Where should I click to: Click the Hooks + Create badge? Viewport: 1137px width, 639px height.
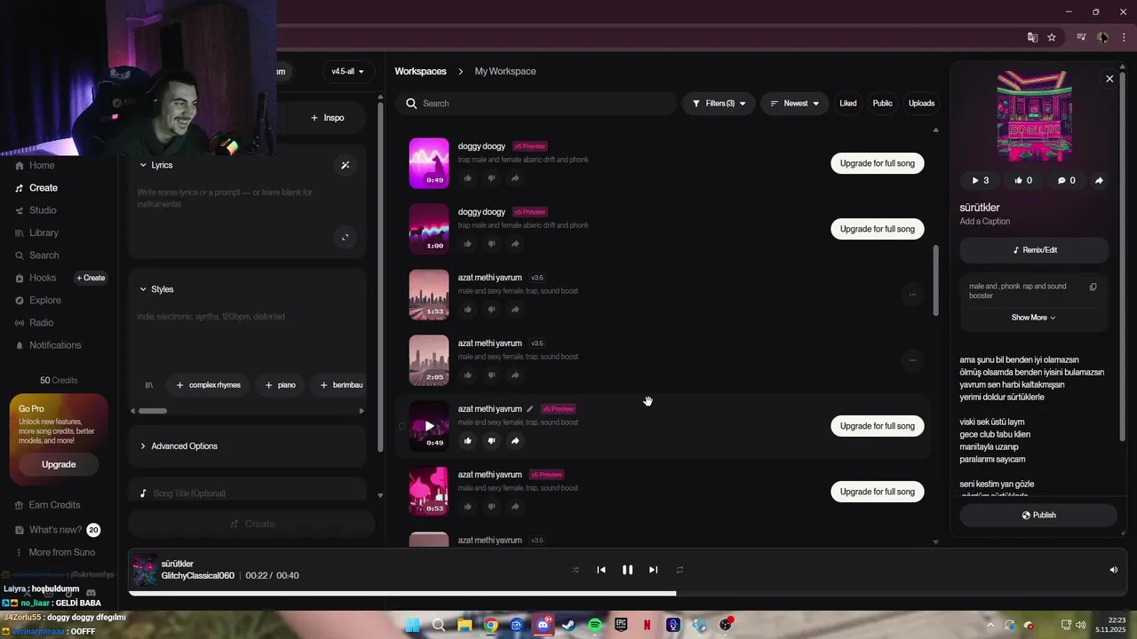[x=91, y=278]
